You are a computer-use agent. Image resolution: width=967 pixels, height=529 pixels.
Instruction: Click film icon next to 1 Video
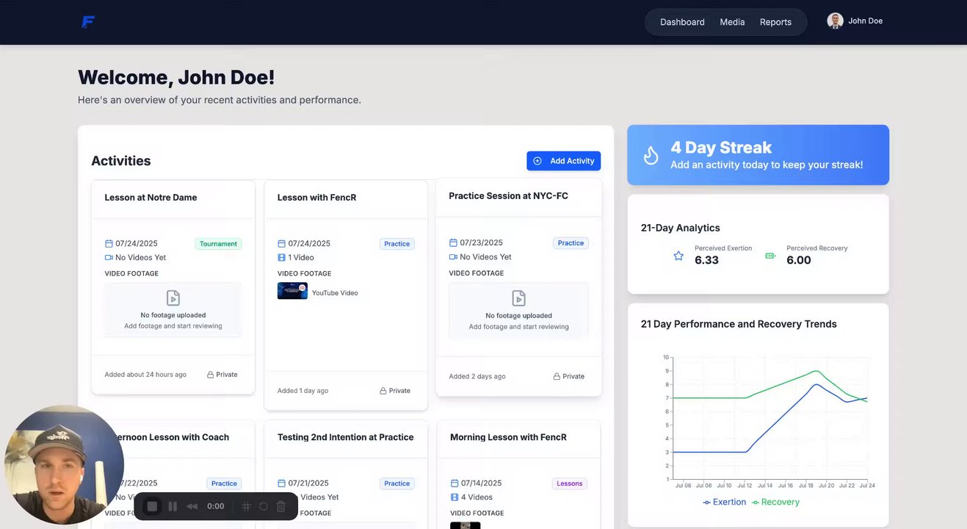(281, 258)
